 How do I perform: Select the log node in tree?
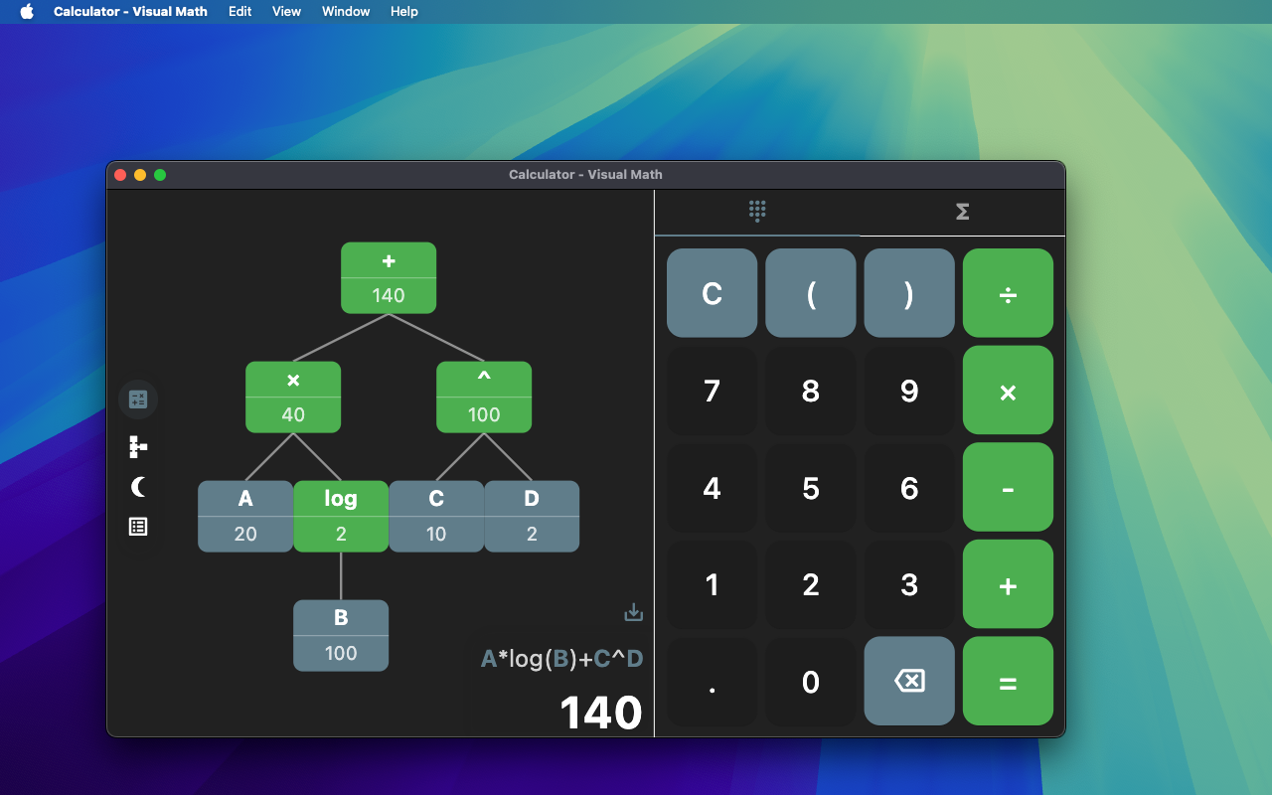[x=341, y=517]
